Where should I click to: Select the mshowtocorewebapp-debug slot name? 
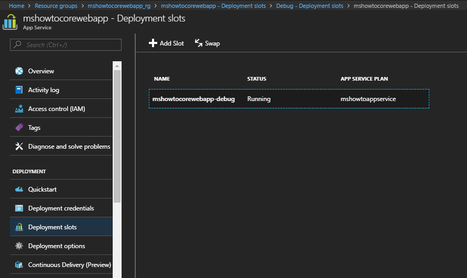193,99
